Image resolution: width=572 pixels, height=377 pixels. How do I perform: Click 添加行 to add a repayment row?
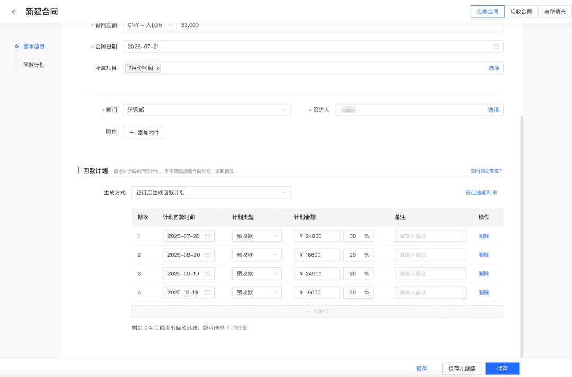click(x=318, y=311)
